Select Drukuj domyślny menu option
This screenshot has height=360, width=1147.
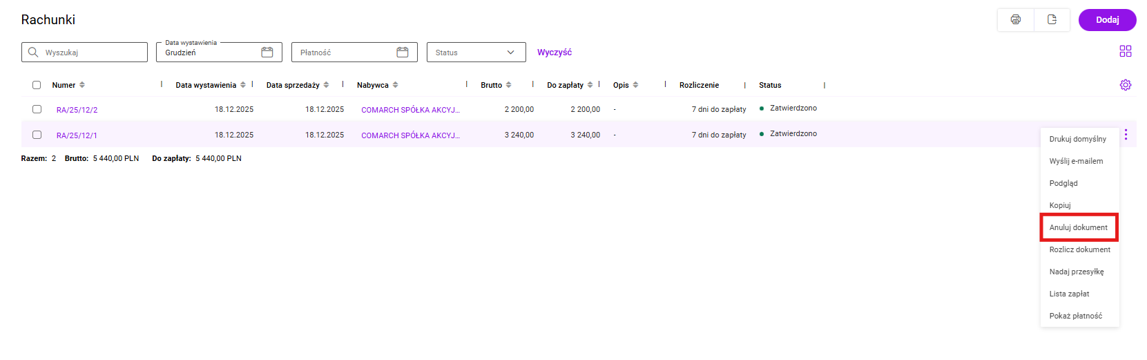point(1077,139)
